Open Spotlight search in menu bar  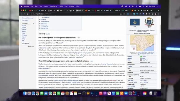pyautogui.click(x=144, y=6)
